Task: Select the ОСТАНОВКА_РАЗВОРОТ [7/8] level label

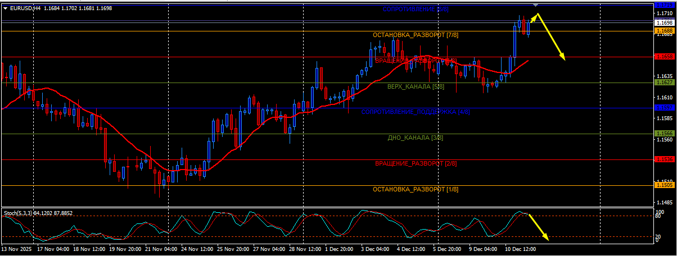Action: tap(416, 35)
